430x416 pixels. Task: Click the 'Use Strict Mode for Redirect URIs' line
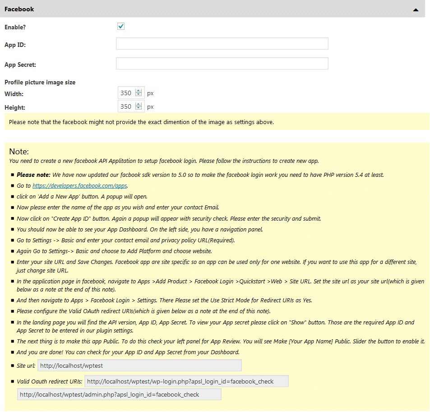pos(164,300)
